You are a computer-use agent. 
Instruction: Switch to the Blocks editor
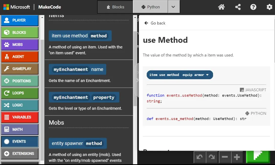(x=115, y=7)
